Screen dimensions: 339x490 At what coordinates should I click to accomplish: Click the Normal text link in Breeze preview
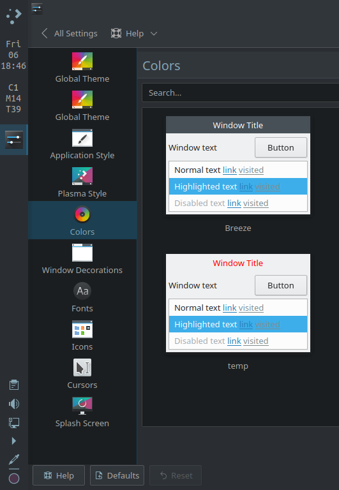coord(230,170)
